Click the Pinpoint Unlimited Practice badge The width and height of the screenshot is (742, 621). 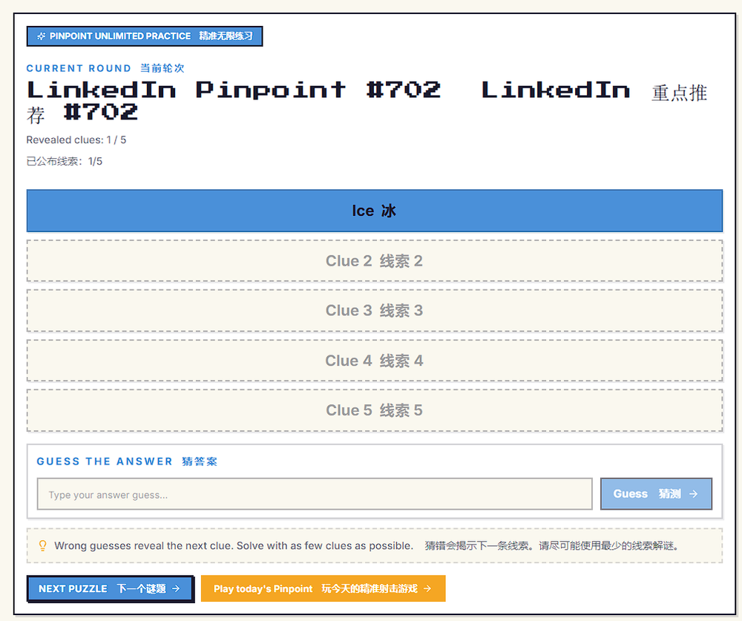[x=145, y=36]
